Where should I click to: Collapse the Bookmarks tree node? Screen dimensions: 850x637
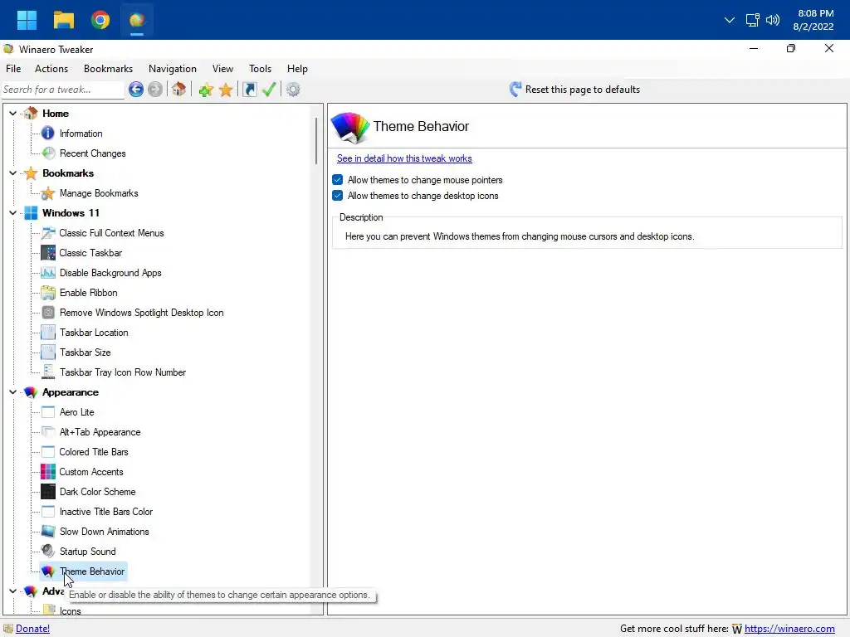click(x=12, y=173)
